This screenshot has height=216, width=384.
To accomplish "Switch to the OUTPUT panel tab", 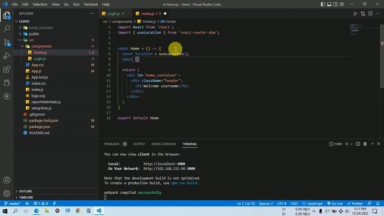I will coord(139,144).
